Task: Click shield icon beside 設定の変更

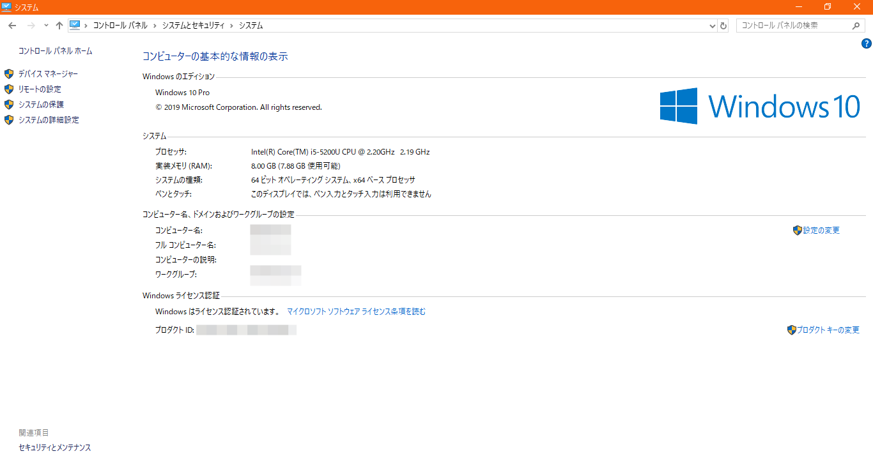Action: (797, 231)
